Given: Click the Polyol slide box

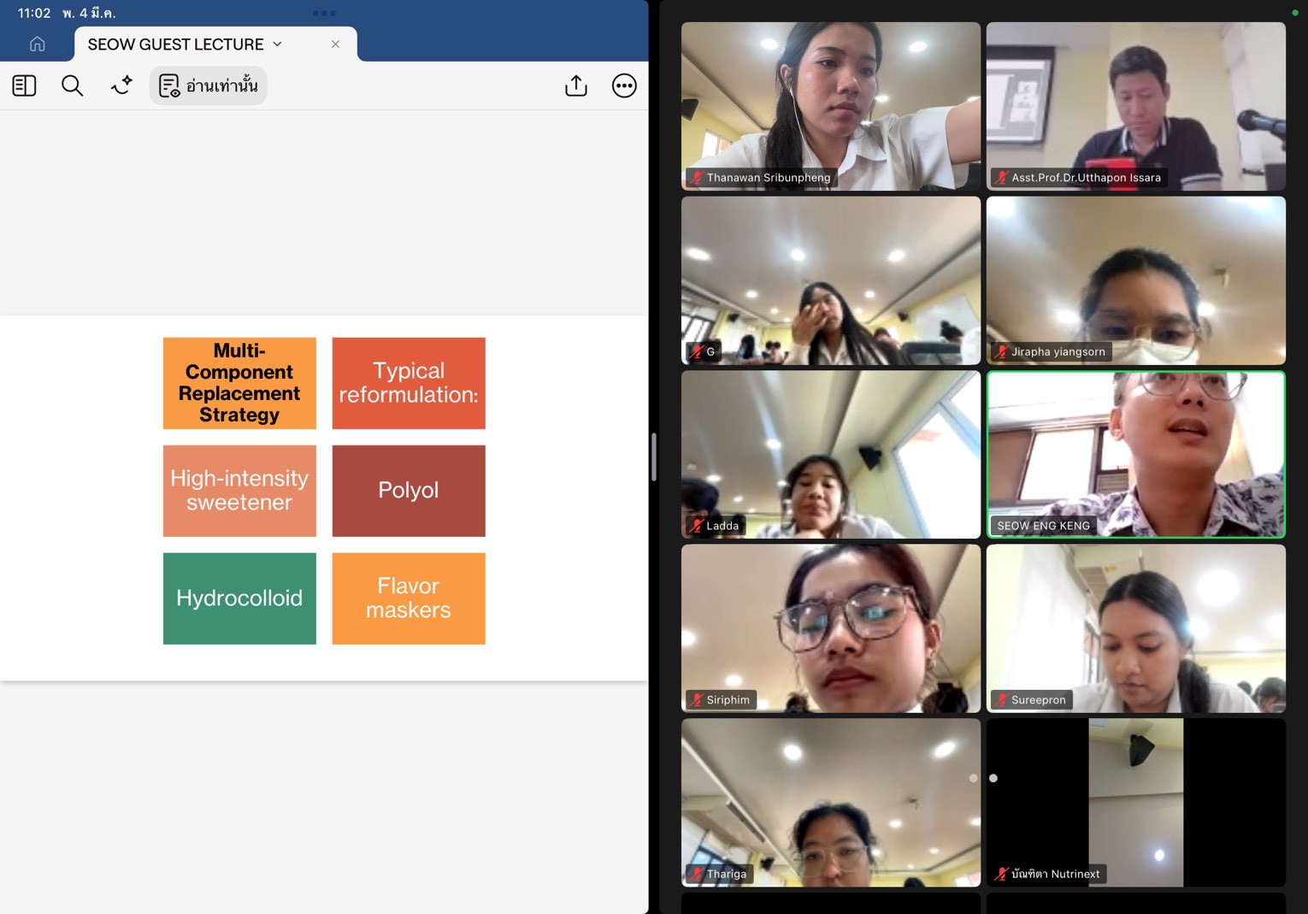Looking at the screenshot, I should (x=409, y=490).
